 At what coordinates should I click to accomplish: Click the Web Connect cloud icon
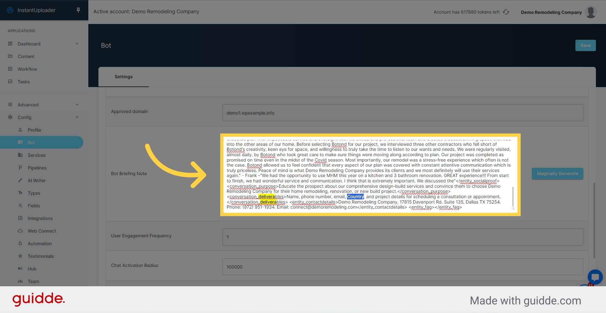coord(20,231)
